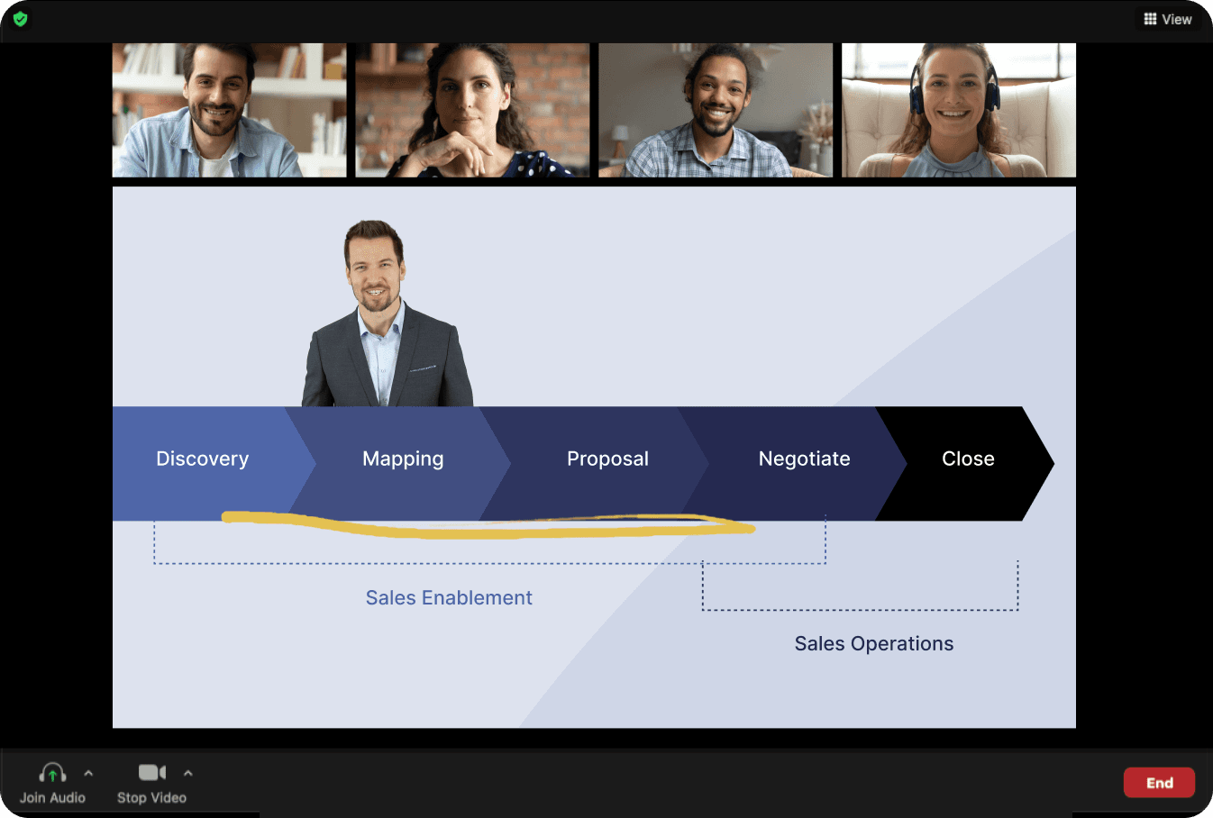This screenshot has width=1213, height=818.
Task: Click the Sales Enablement label
Action: (x=449, y=597)
